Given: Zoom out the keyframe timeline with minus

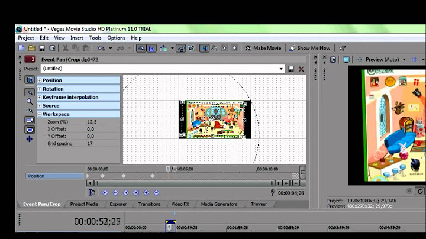Looking at the screenshot, I should pos(296,183).
